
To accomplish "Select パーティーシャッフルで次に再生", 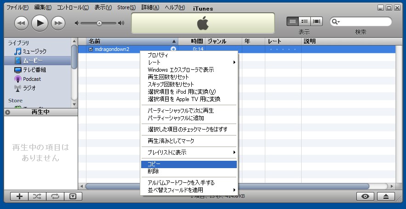I will 189,111.
